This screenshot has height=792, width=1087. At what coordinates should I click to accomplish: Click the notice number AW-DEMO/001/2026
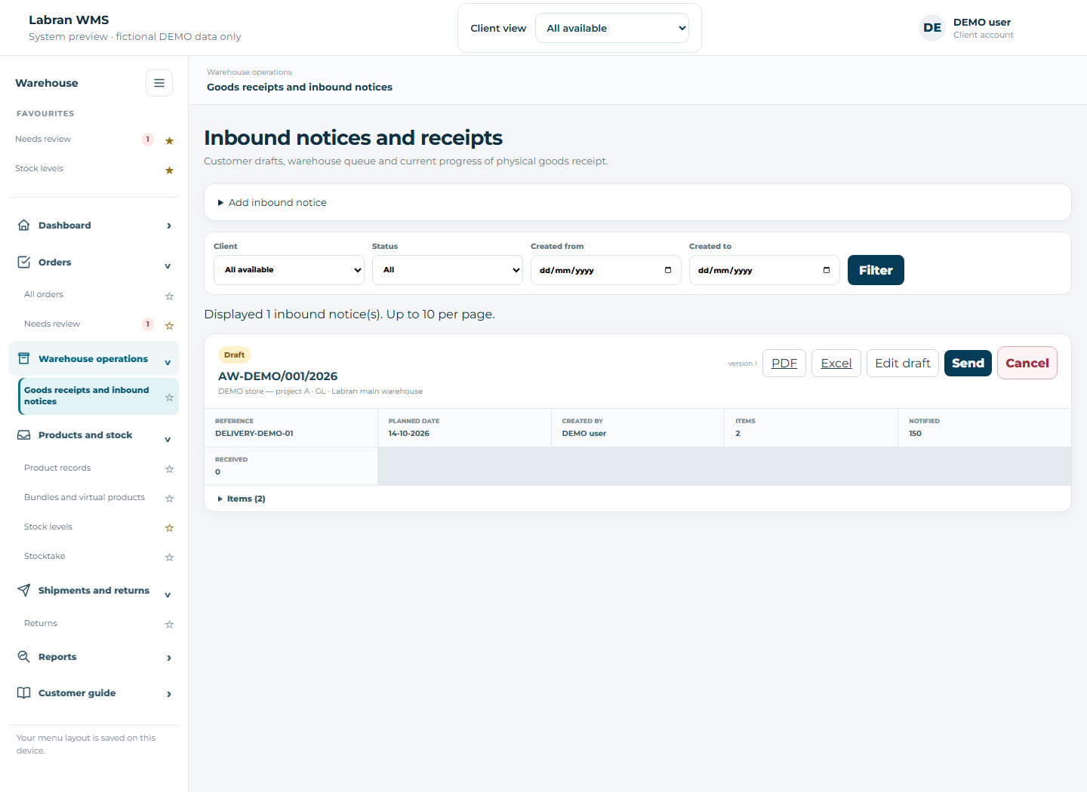coord(278,376)
